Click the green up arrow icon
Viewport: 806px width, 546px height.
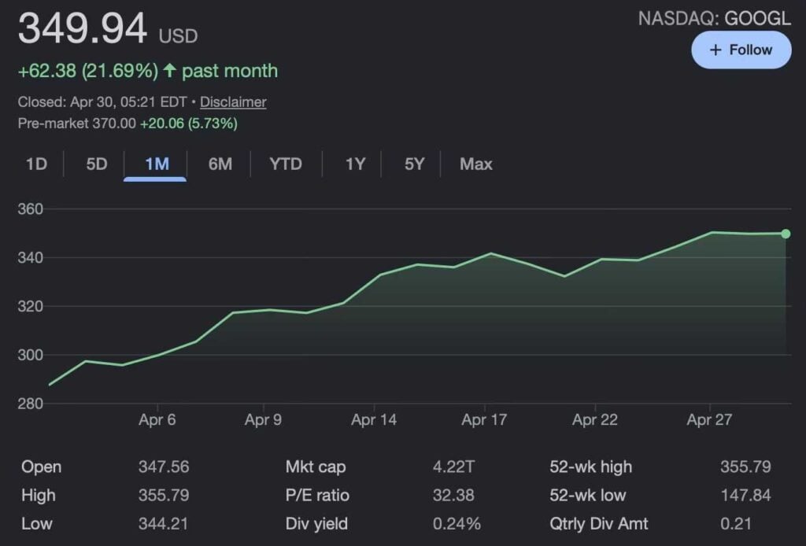pyautogui.click(x=169, y=71)
